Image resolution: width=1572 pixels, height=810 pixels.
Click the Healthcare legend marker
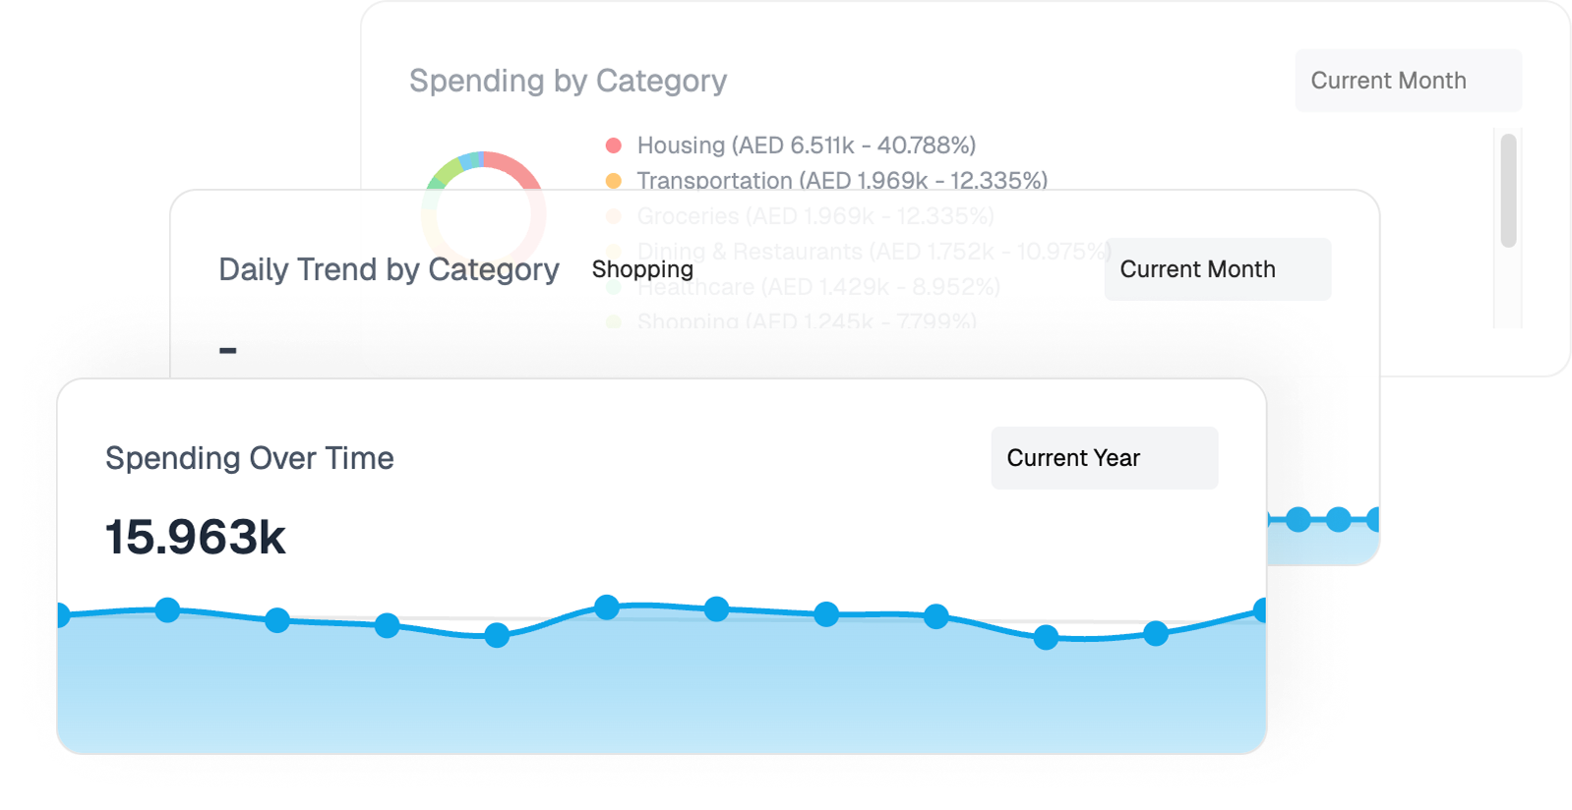tap(614, 287)
